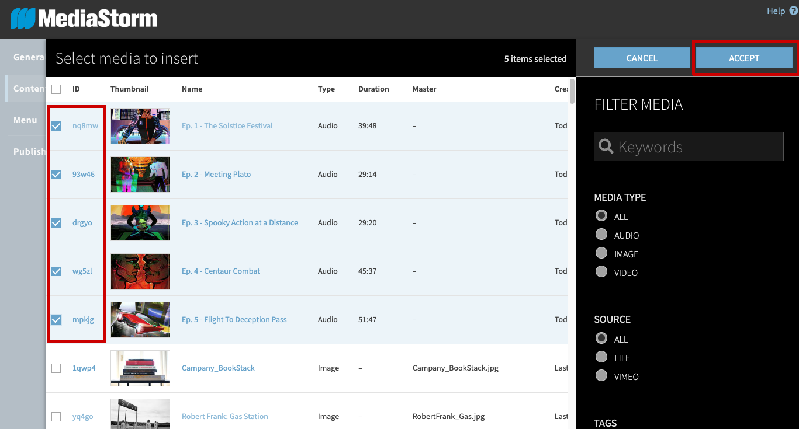Open the Solstice Festival episode thumbnail

coord(140,126)
